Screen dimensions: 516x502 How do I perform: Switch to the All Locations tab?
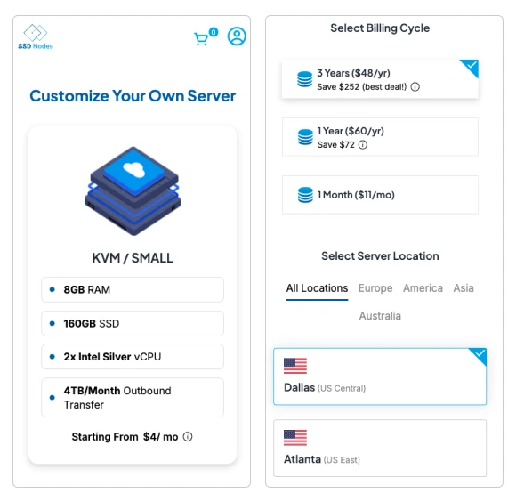[x=317, y=288]
